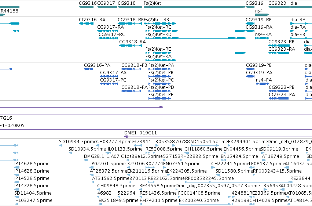
Task: Select transcript CG9317-RC
Action: 108,38
